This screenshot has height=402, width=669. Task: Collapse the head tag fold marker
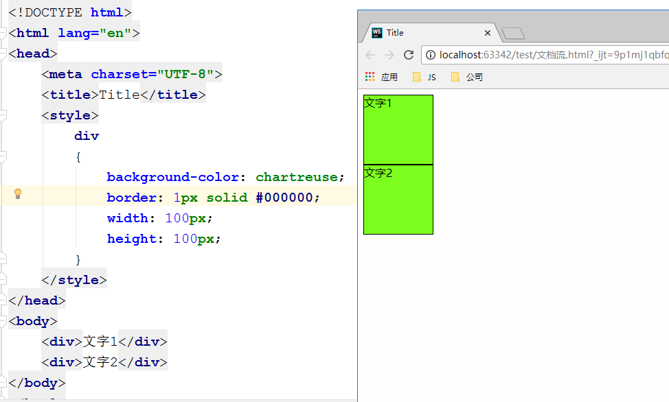[x=3, y=54]
